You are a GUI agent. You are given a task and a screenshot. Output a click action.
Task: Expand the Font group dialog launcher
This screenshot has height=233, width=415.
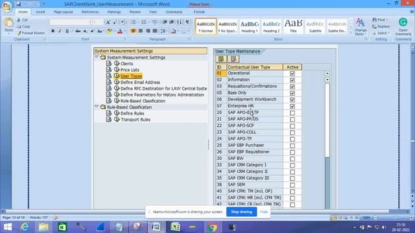[x=125, y=39]
